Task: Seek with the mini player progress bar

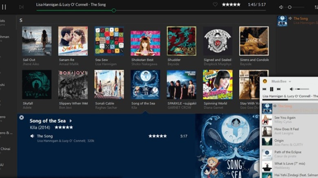Action: [x=290, y=100]
